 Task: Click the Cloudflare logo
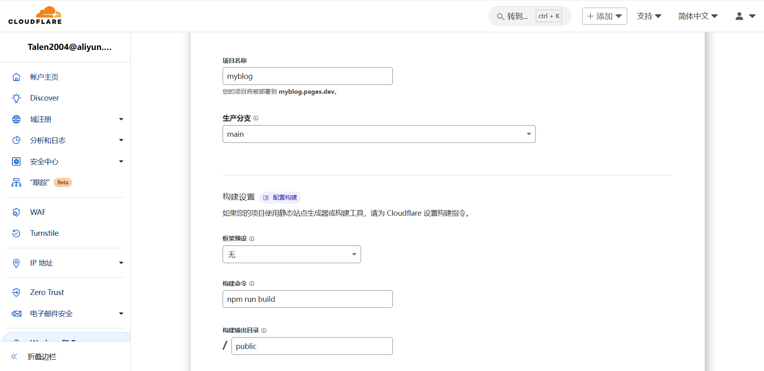coord(35,16)
